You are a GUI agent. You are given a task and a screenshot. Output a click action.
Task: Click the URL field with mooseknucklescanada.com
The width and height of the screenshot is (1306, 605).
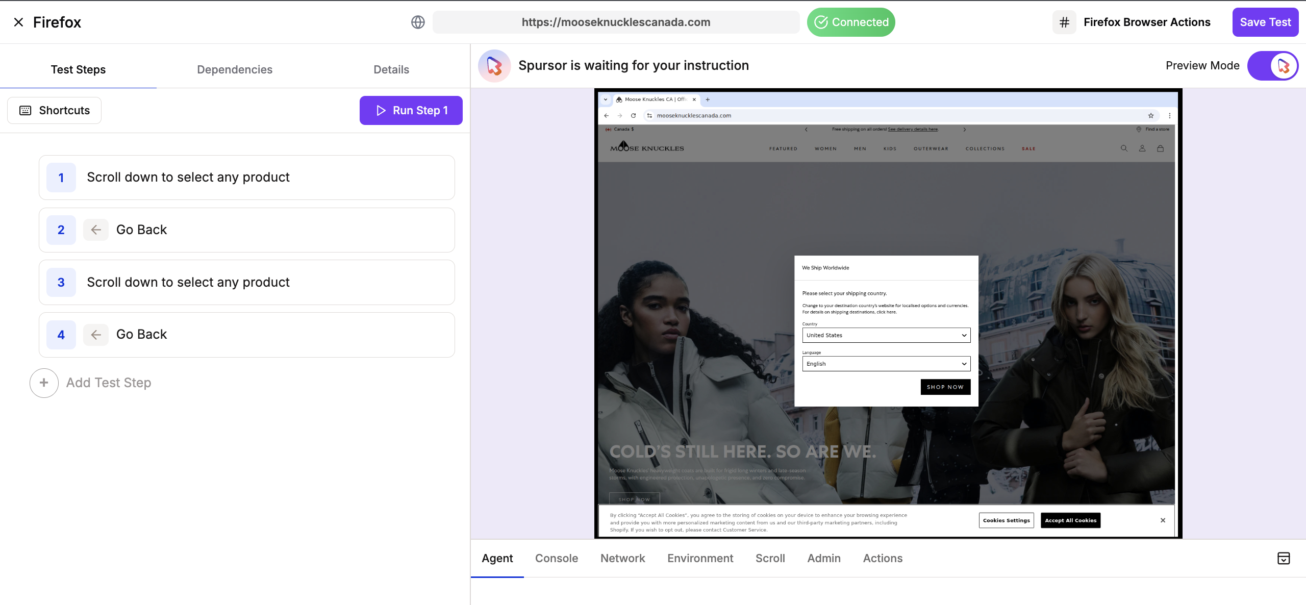(616, 22)
